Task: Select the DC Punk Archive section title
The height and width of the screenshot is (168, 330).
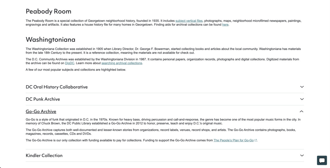Action: pos(43,99)
